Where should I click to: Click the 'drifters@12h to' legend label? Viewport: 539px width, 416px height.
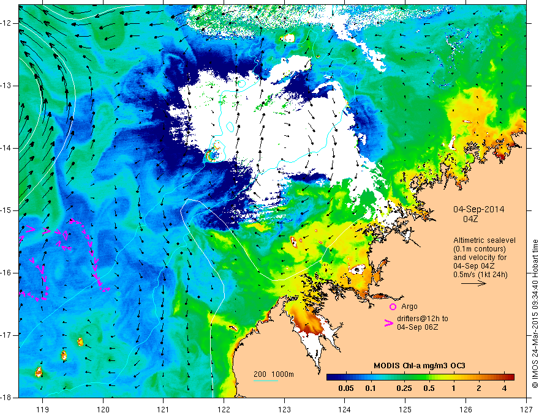423,319
